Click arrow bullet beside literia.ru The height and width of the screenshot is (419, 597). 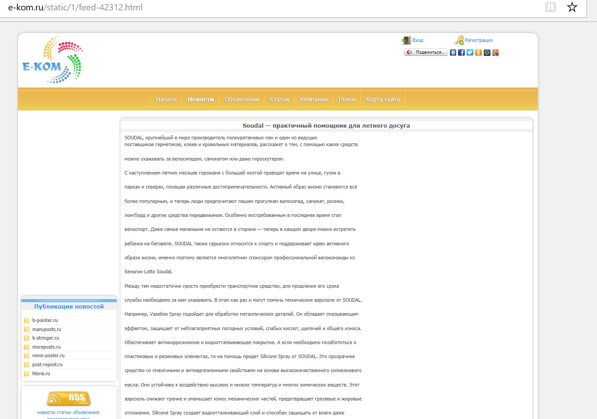coord(26,373)
